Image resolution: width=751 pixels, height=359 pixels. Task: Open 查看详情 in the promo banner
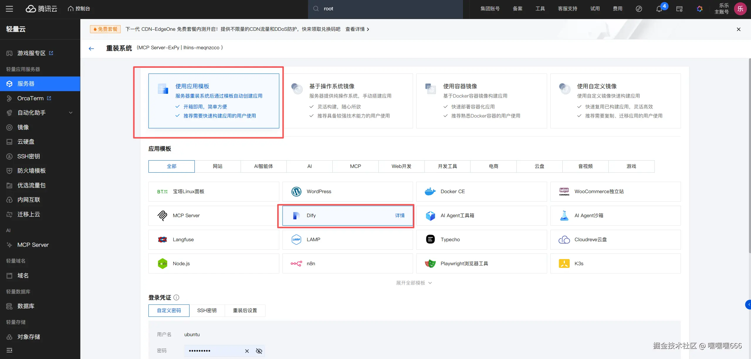coord(357,29)
